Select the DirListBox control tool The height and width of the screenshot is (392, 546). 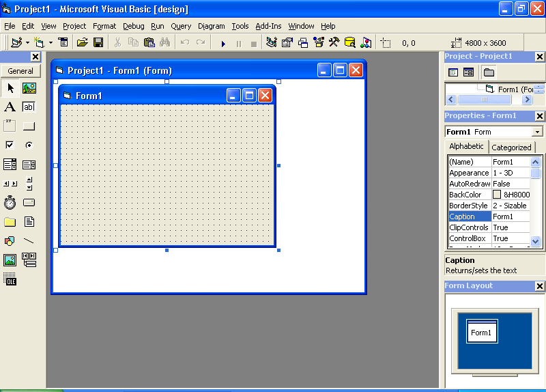[10, 222]
